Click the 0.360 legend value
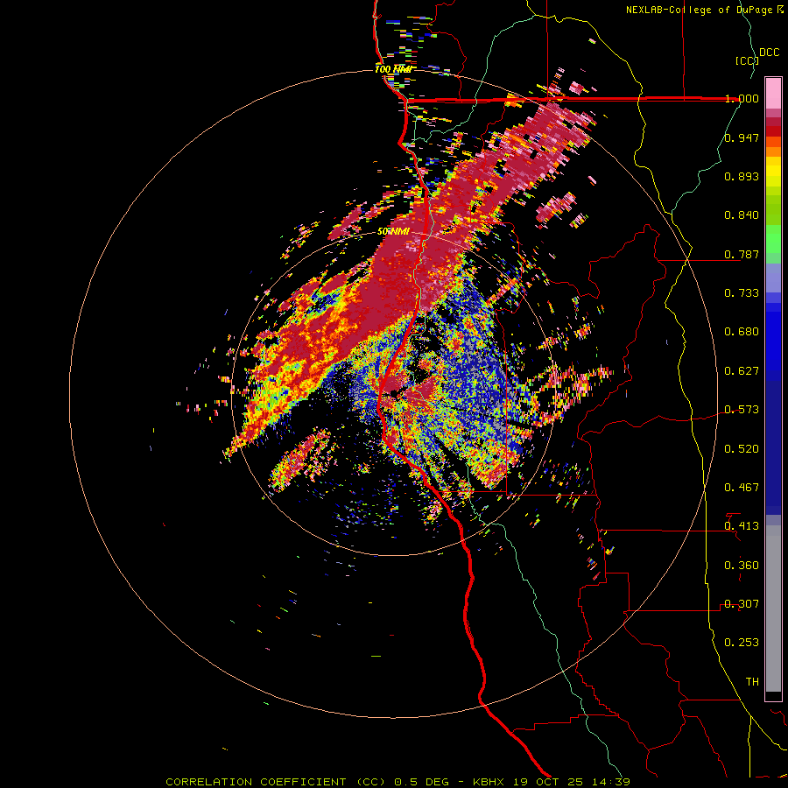Screen dimensions: 788x788 point(742,566)
